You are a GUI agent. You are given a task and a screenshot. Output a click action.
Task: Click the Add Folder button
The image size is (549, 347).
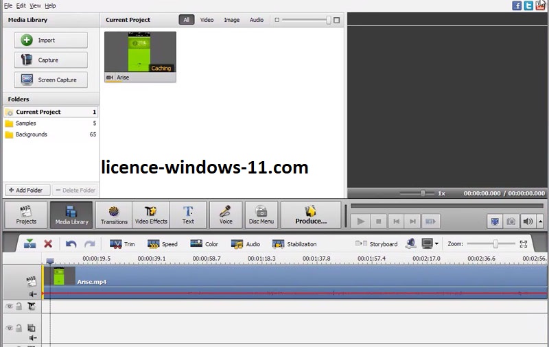coord(25,190)
